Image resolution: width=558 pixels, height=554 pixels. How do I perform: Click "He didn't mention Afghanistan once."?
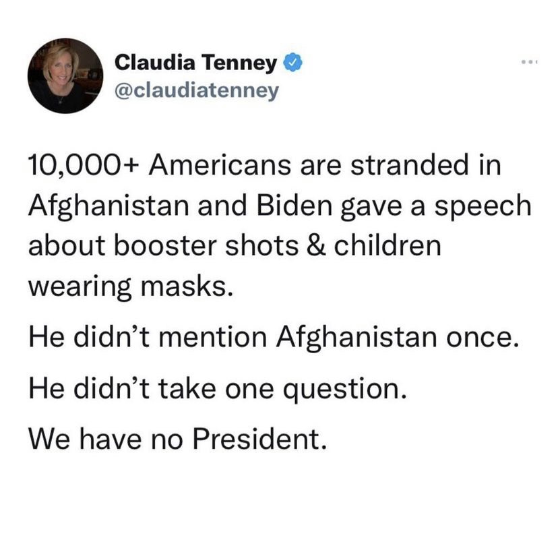tap(274, 336)
